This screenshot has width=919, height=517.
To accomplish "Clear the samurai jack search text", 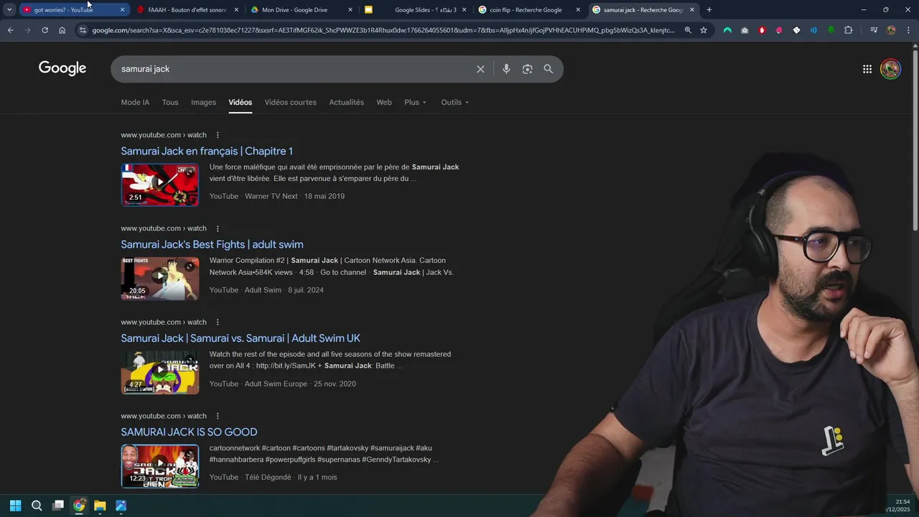I will pyautogui.click(x=480, y=69).
